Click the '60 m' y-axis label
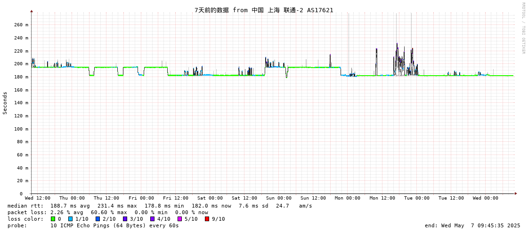The image size is (528, 232). pos(23,155)
